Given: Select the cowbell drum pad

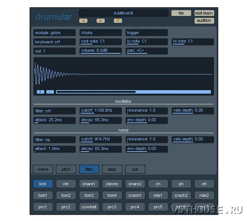Looking at the screenshot, I should (x=89, y=207).
